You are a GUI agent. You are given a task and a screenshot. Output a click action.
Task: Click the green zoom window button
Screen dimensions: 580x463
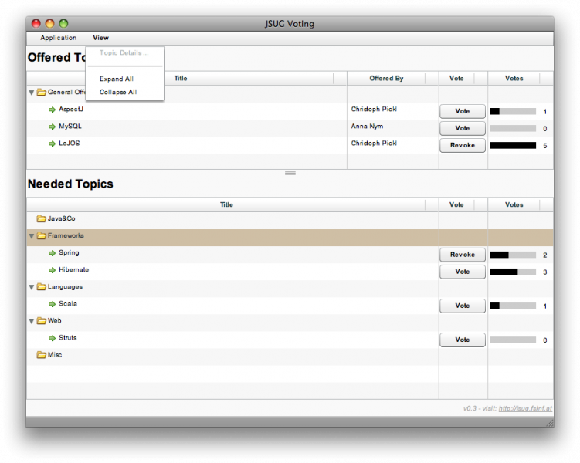click(63, 24)
